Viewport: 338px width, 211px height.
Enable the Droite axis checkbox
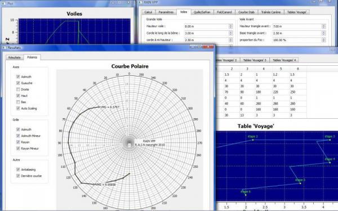coord(18,89)
